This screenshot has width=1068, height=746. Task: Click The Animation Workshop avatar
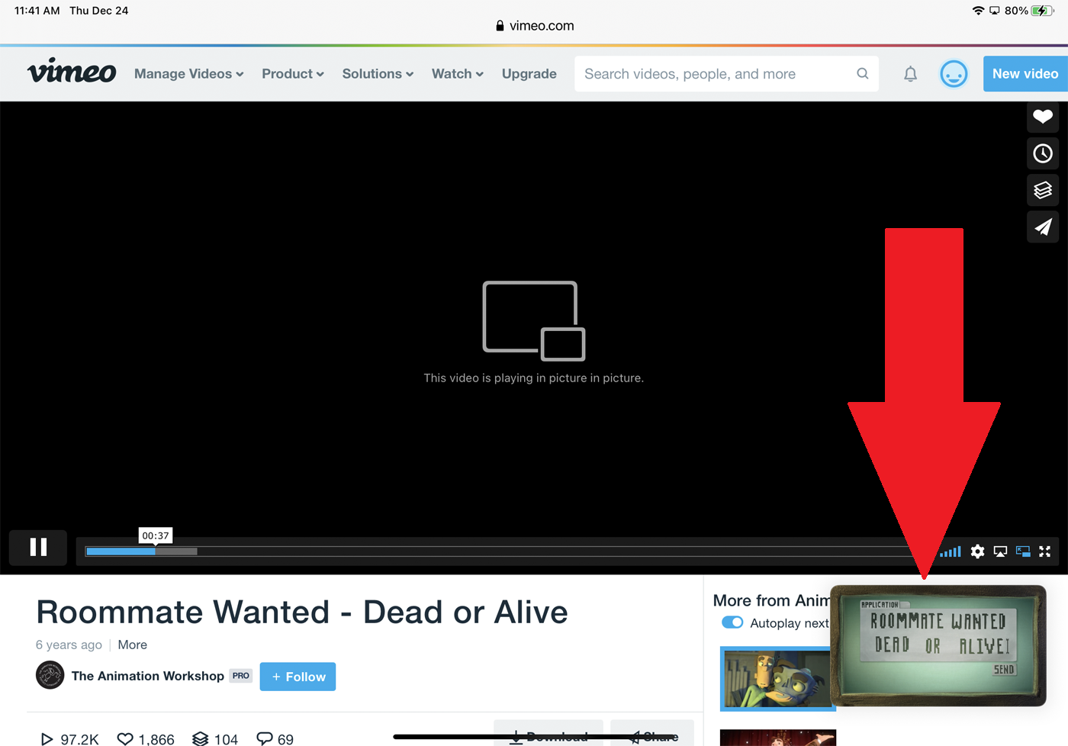point(50,675)
